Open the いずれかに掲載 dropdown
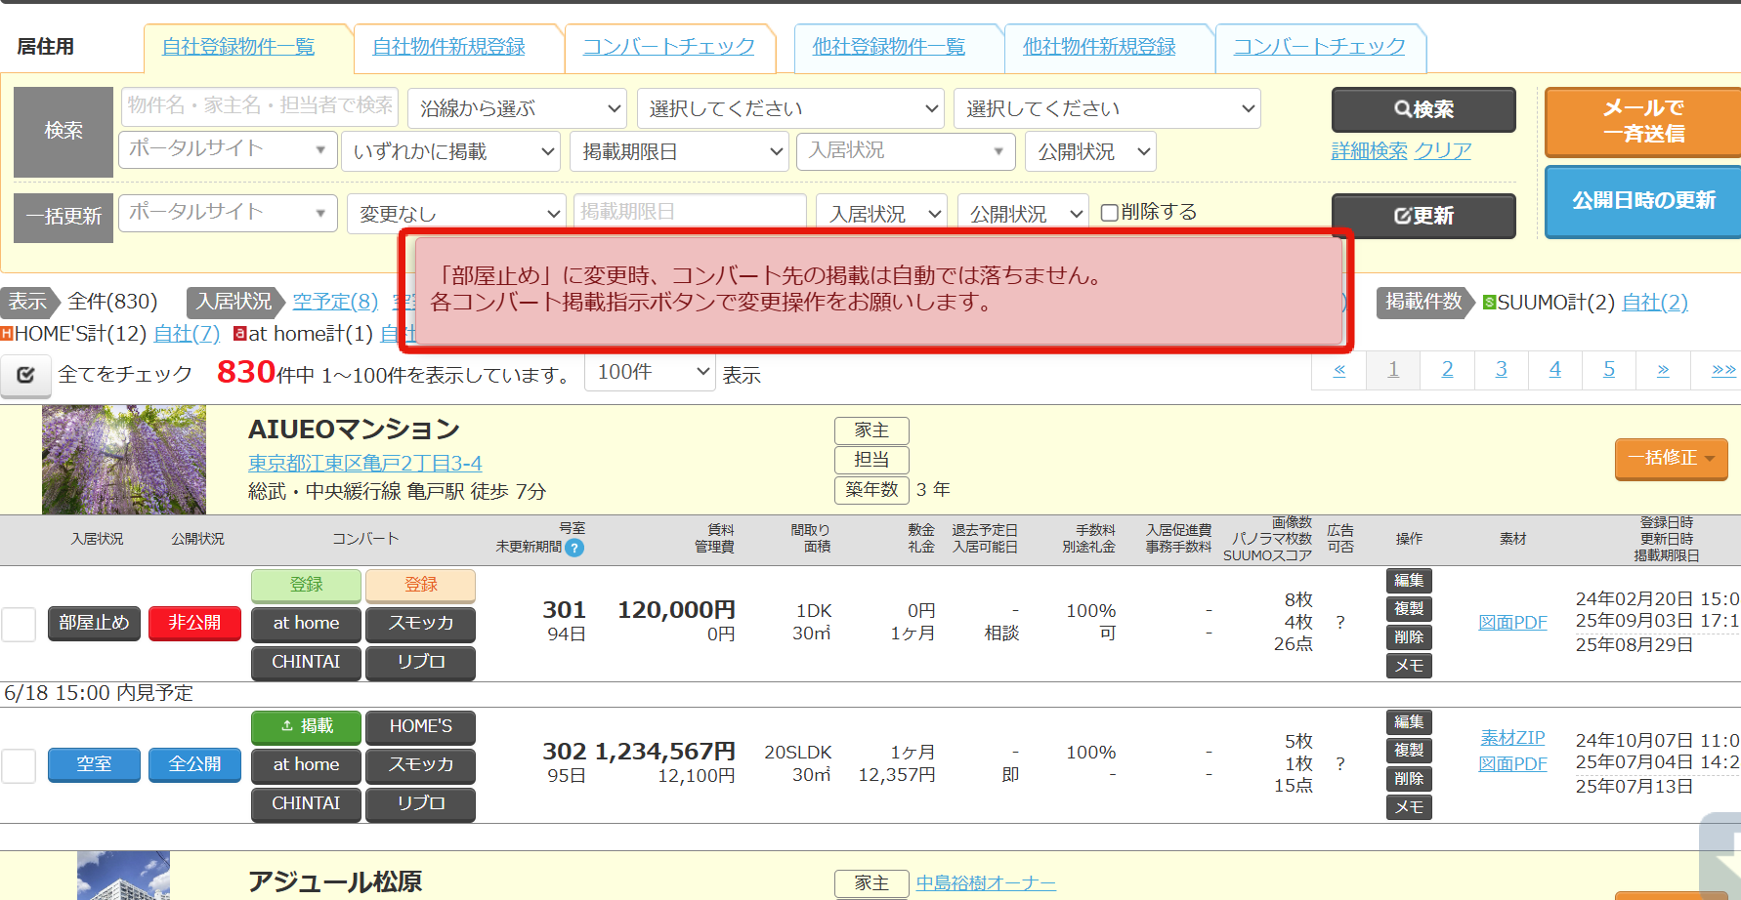1741x900 pixels. (450, 151)
